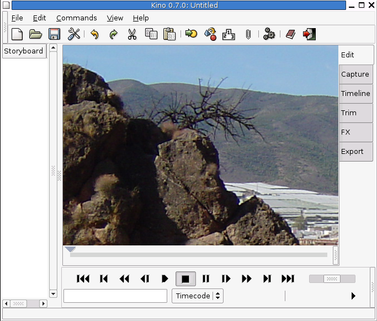
Task: Go to previous scene start
Action: (104, 279)
